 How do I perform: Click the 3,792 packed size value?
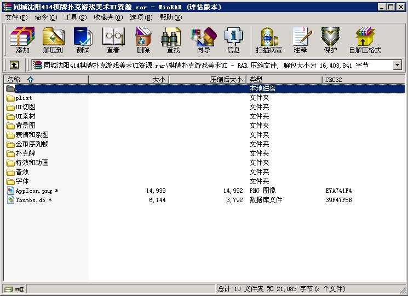click(x=234, y=200)
